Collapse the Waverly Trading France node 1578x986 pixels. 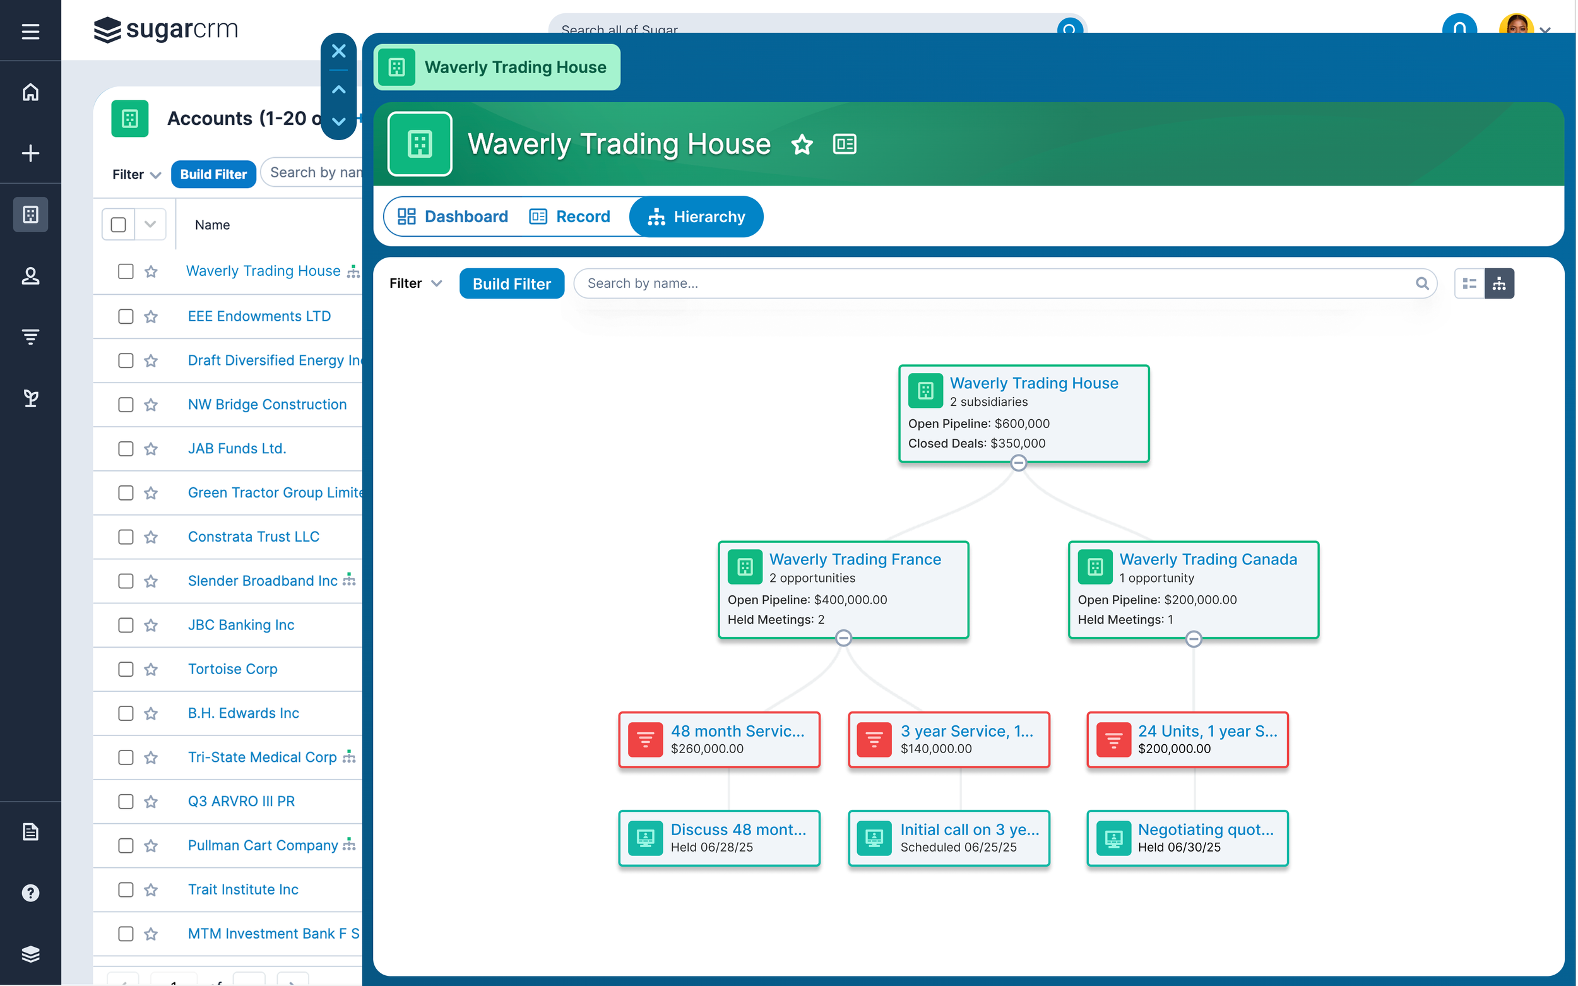(843, 638)
